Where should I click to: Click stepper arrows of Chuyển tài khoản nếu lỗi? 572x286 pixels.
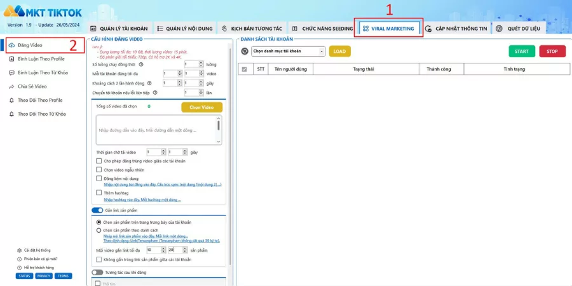click(x=201, y=93)
